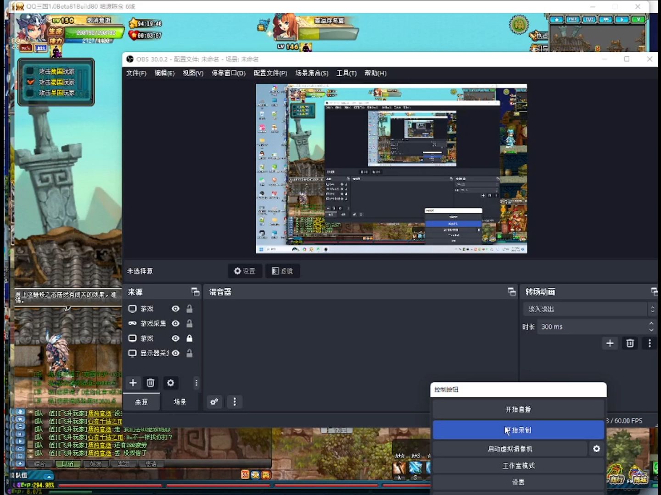The height and width of the screenshot is (495, 661).
Task: Click the player green health bar
Action: click(94, 33)
